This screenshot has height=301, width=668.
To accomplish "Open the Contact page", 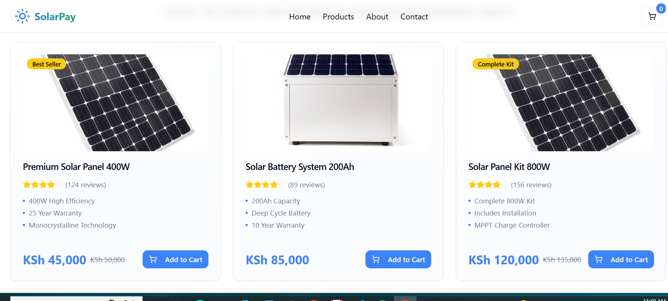I will point(414,17).
